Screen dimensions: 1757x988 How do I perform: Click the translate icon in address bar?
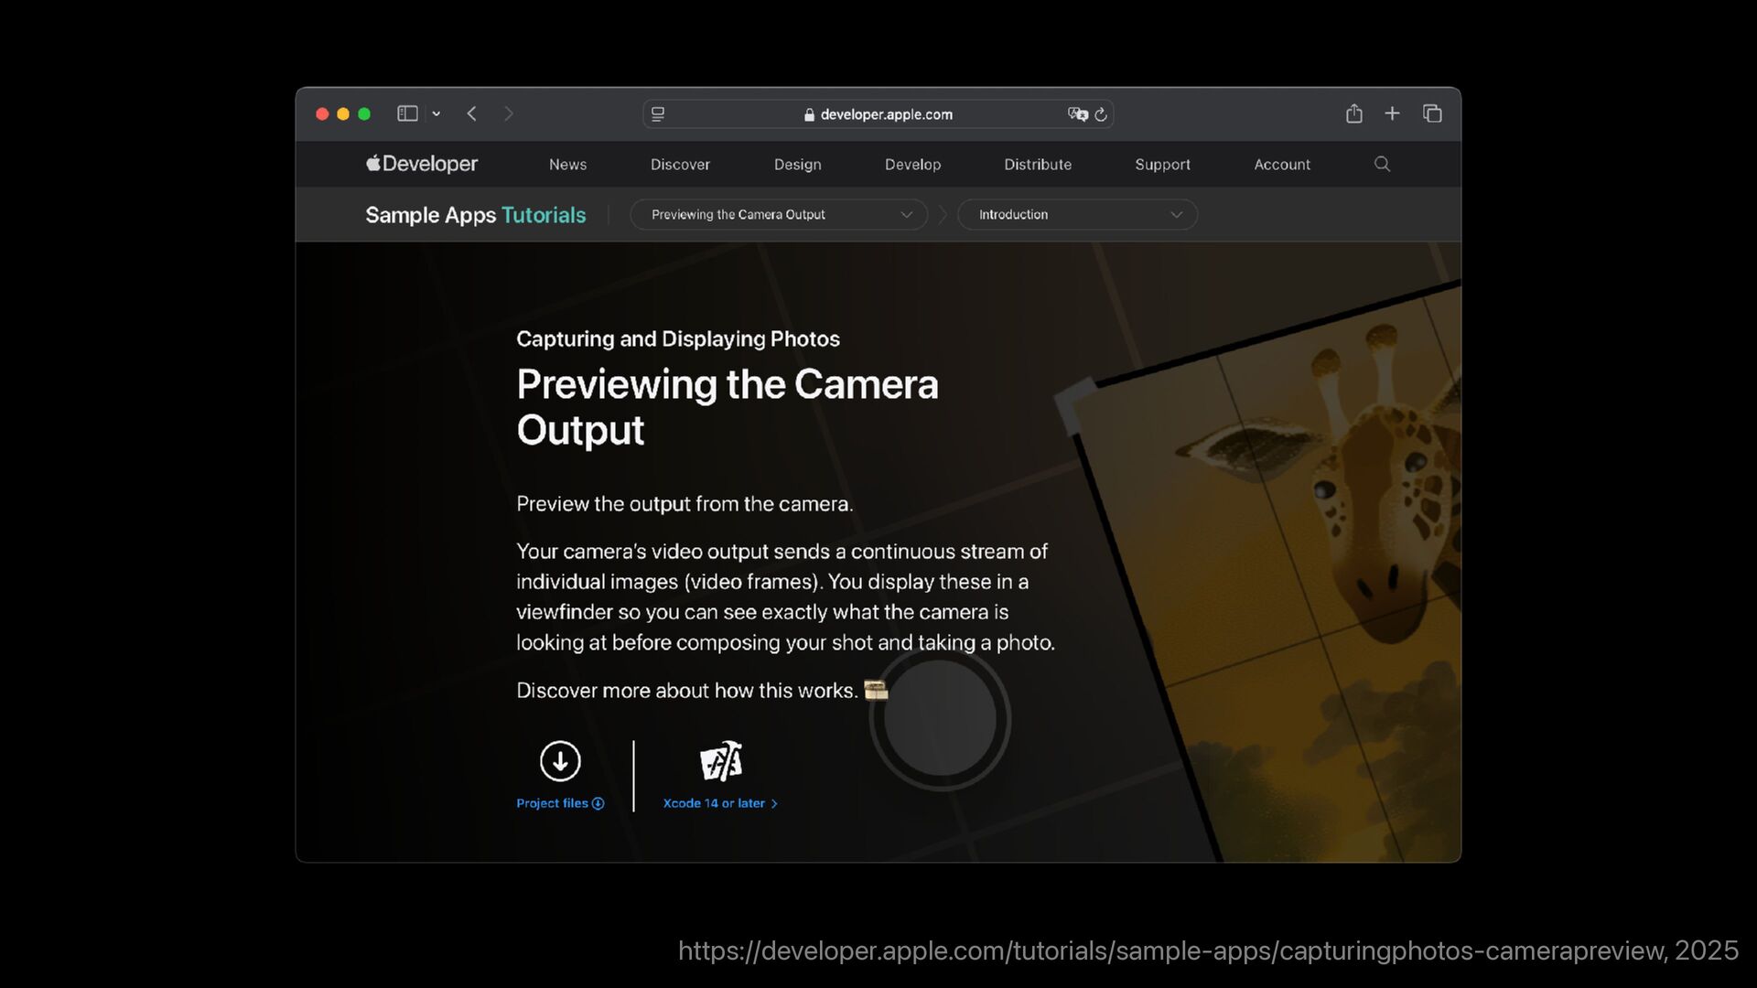click(1077, 114)
